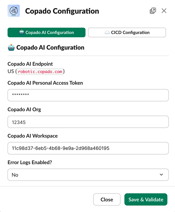Click the Copado app logo icon

click(x=14, y=11)
